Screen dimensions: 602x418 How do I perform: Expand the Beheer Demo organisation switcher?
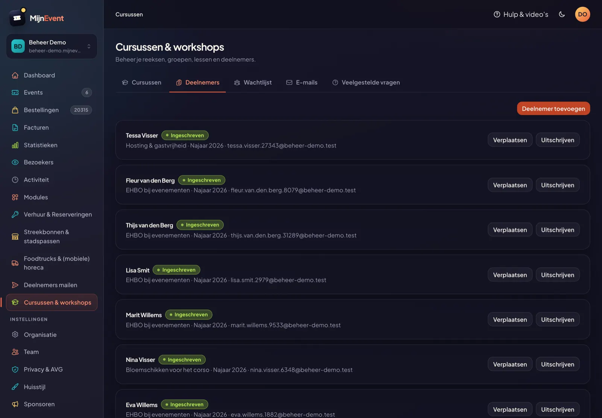[52, 46]
